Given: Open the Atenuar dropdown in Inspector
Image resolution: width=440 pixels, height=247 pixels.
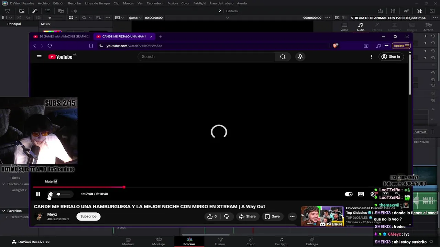Looking at the screenshot, I should tap(421, 132).
